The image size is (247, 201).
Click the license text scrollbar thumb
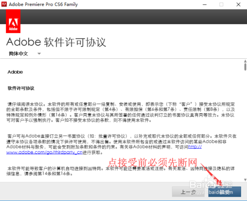click(245, 67)
